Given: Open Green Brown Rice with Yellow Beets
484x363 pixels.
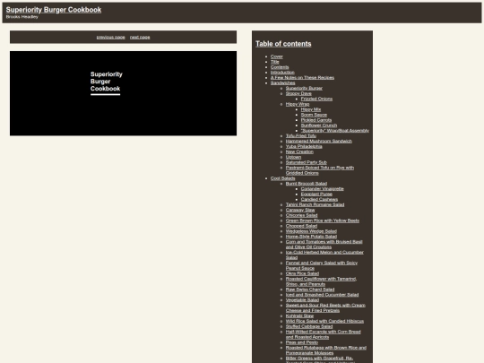Looking at the screenshot, I should (x=323, y=220).
